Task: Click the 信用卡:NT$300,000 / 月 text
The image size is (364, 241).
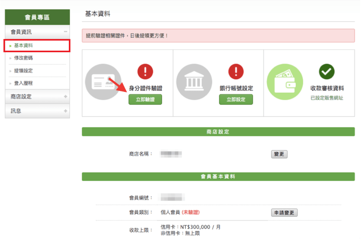Action: [190, 227]
